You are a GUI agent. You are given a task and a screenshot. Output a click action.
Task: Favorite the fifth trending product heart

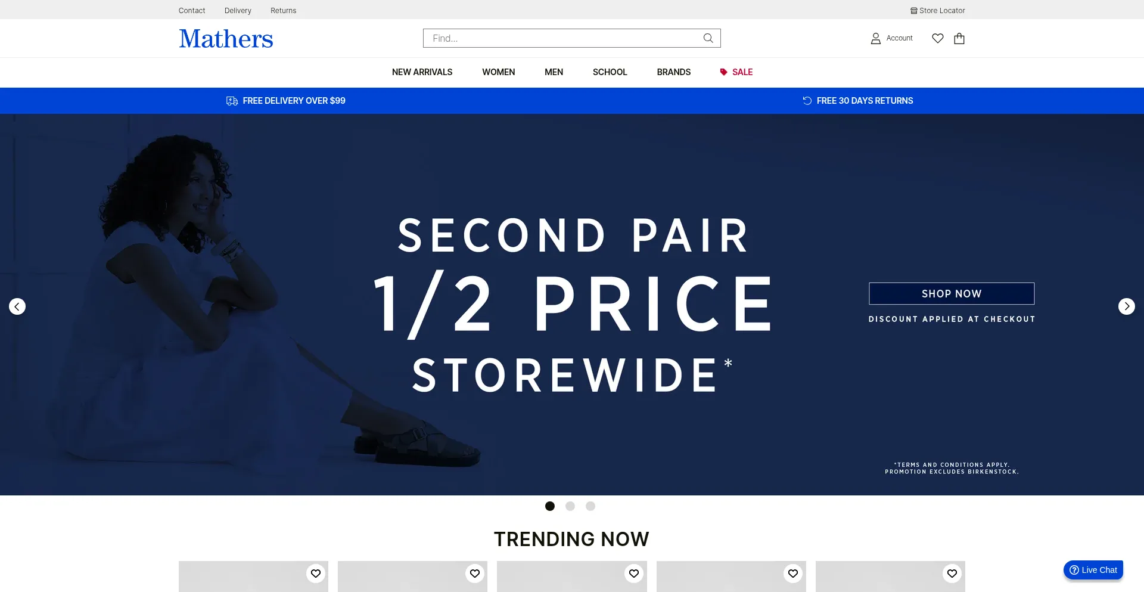pos(952,574)
